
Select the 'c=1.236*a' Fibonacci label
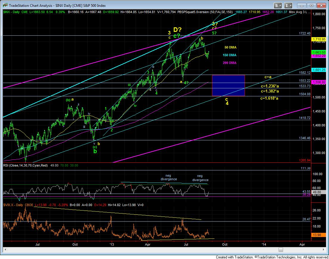[270, 86]
